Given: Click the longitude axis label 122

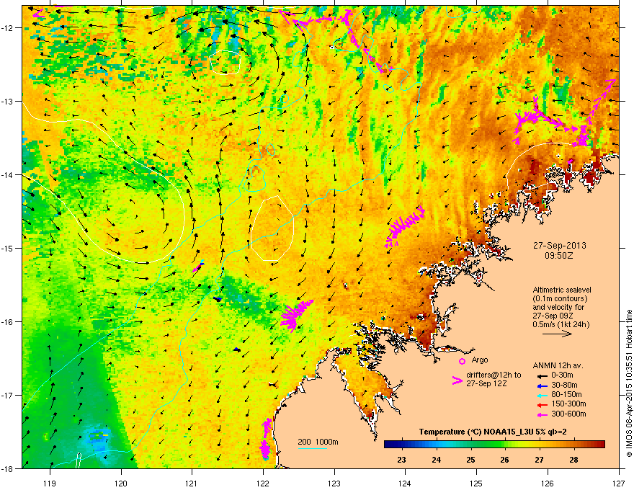Looking at the screenshot, I should click(x=263, y=484).
